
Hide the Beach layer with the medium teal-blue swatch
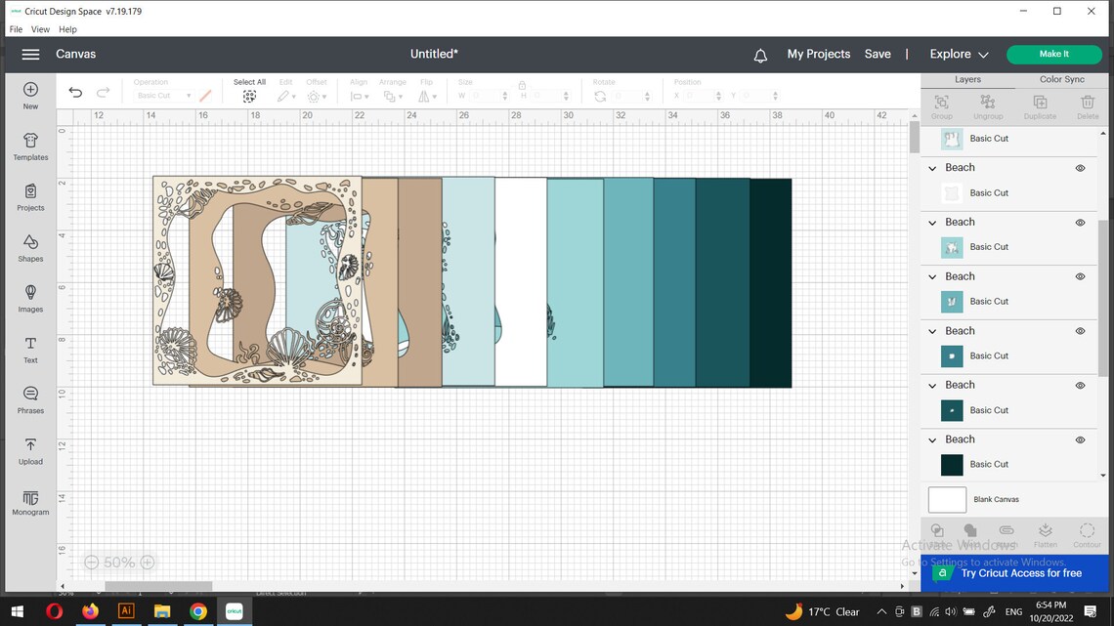coord(1080,276)
